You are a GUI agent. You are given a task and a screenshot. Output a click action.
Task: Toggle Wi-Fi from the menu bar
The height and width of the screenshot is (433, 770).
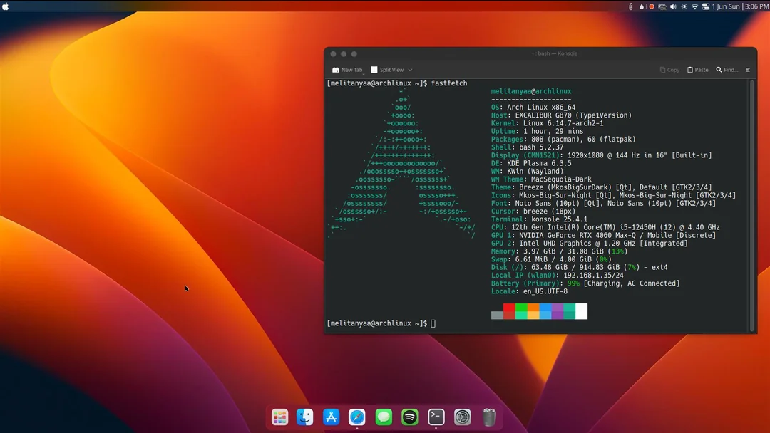pyautogui.click(x=695, y=6)
